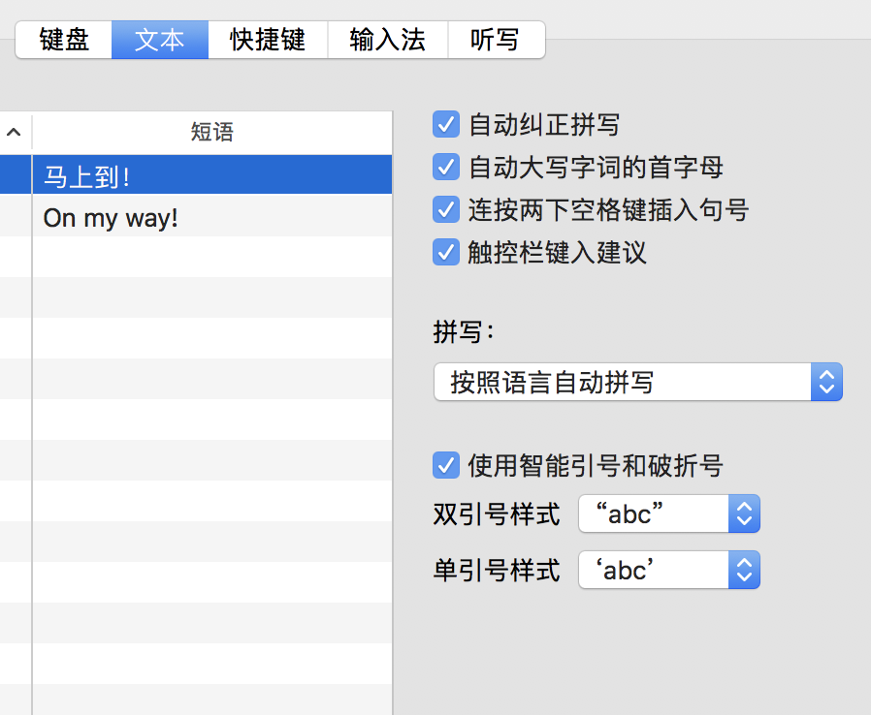The height and width of the screenshot is (715, 871).
Task: Select the On my way! row
Action: (196, 217)
